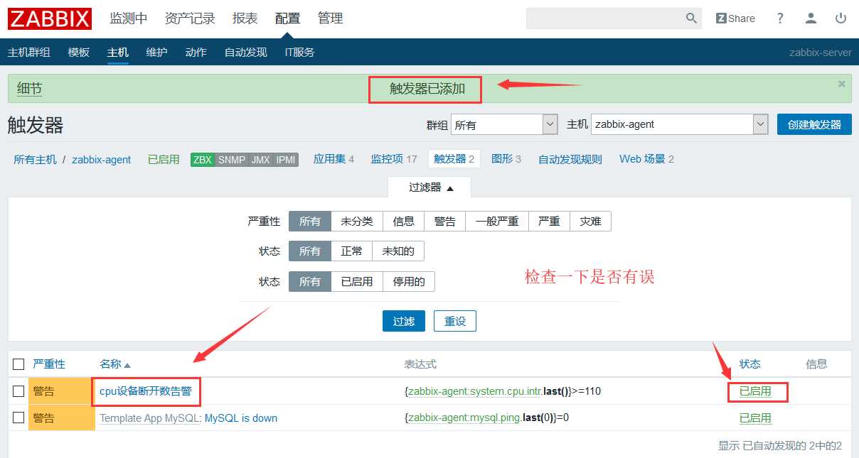
Task: Open the 所有主机 breadcrumb link
Action: [x=35, y=160]
